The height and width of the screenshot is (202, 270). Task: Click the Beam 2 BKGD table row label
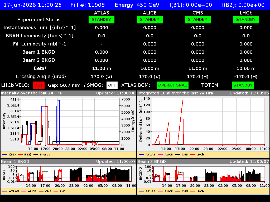(x=39, y=60)
